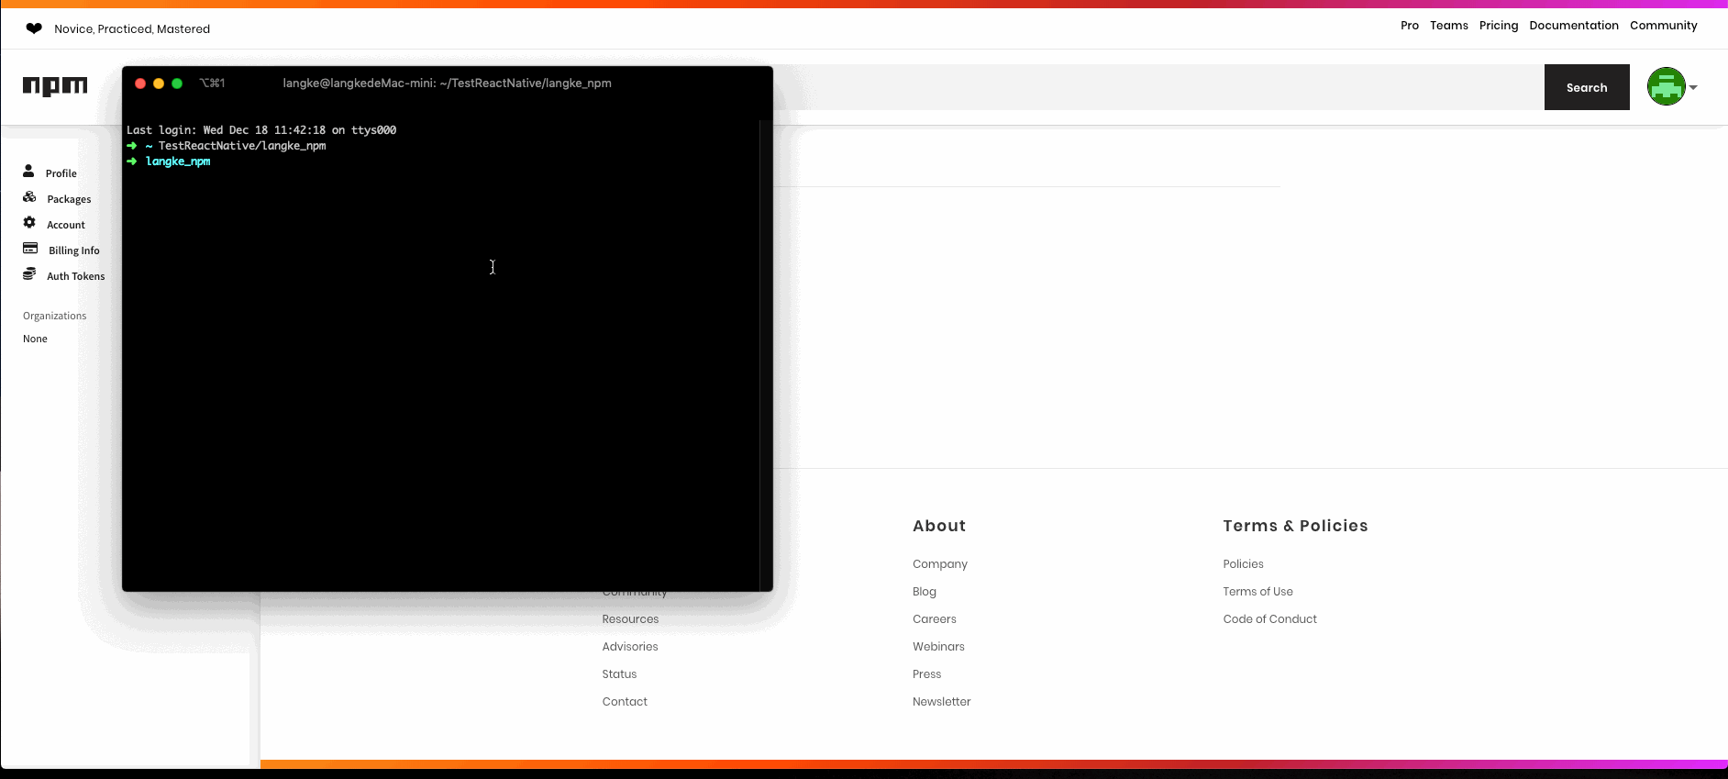
Task: Click the Novice, Practiced, Mastered tagline
Action: (132, 29)
